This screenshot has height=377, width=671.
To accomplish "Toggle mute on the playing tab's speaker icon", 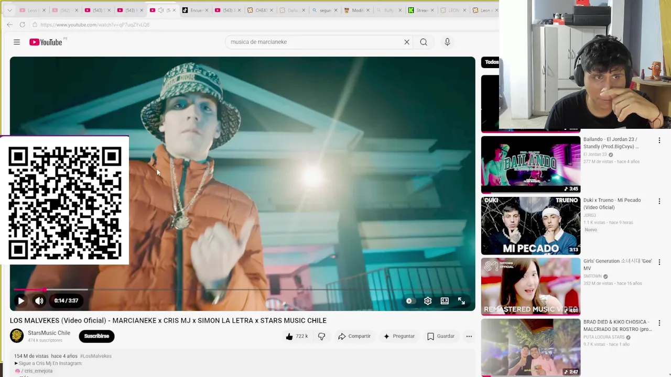I will click(x=160, y=10).
